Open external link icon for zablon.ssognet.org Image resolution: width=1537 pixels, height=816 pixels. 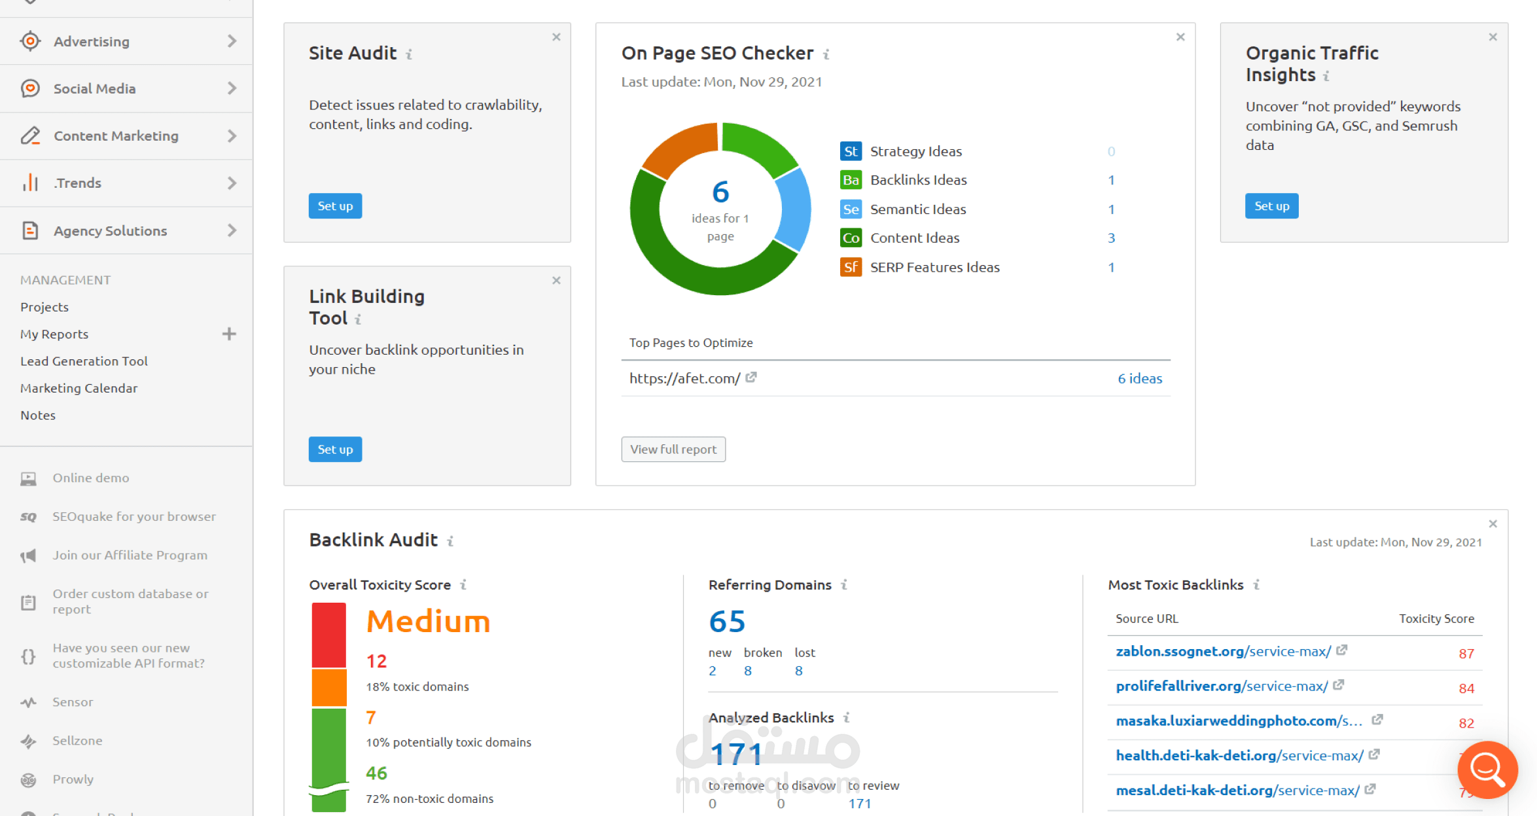click(1342, 650)
